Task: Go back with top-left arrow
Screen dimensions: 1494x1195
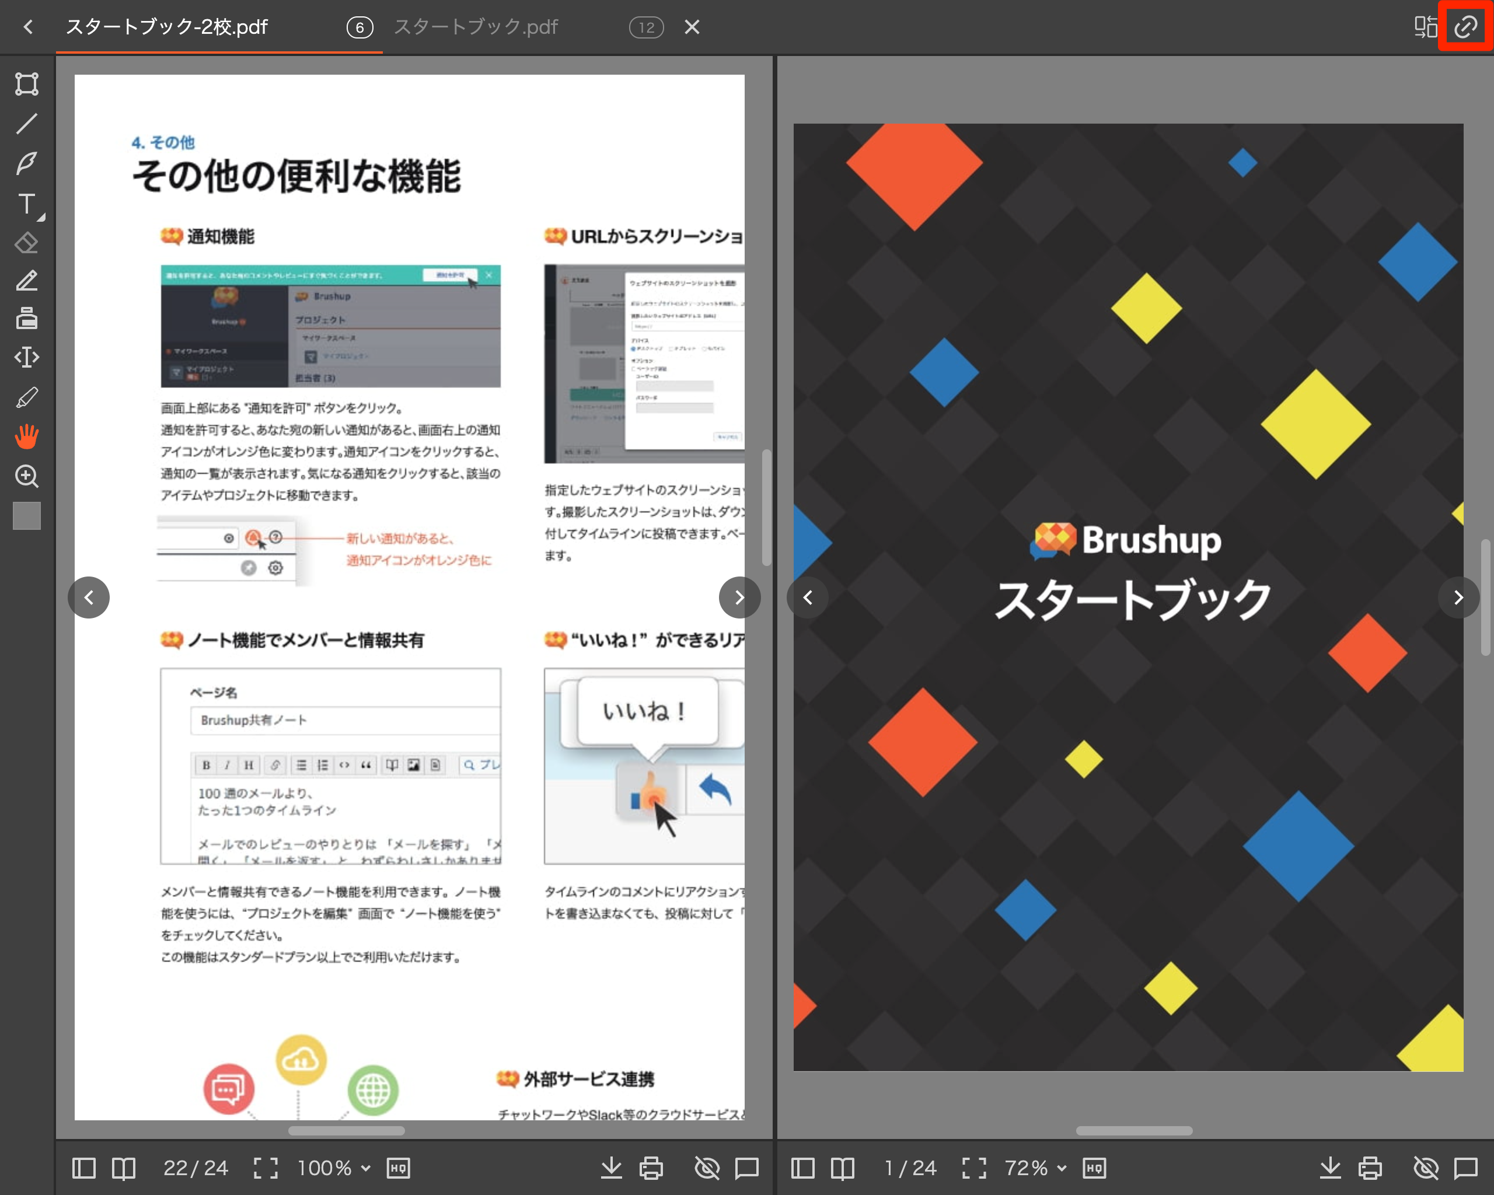Action: (27, 27)
